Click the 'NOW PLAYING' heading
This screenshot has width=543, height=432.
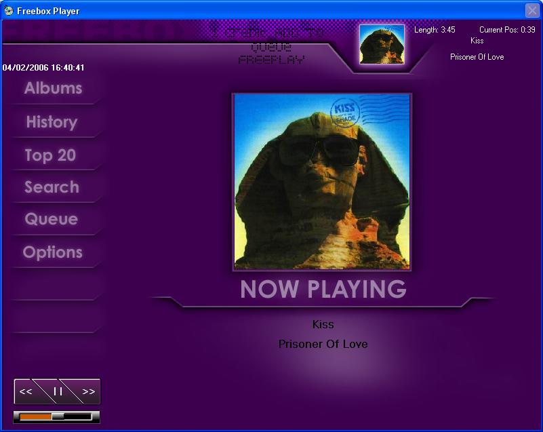(x=323, y=289)
